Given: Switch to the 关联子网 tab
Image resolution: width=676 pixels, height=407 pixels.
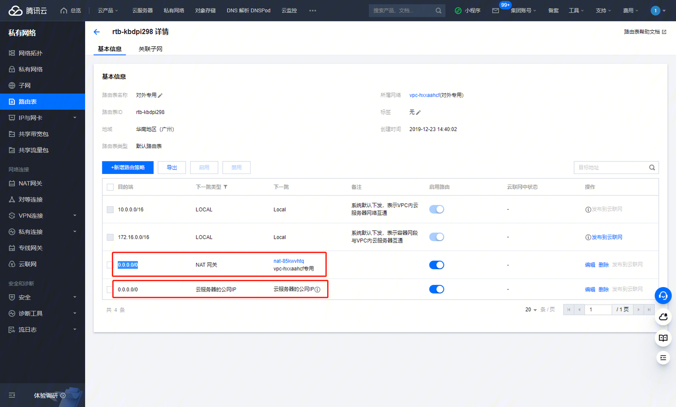Looking at the screenshot, I should tap(150, 49).
